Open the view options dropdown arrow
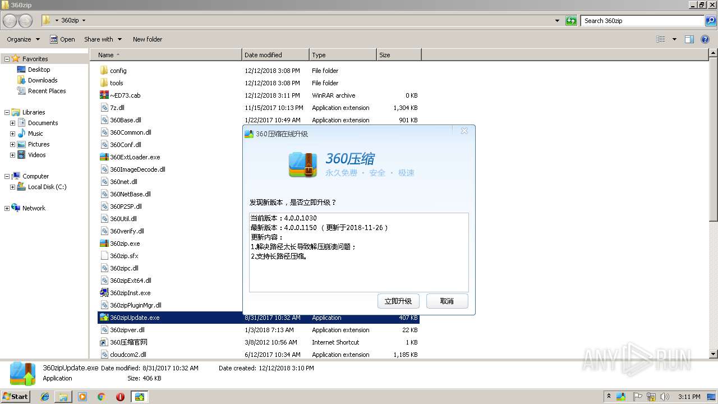 pyautogui.click(x=674, y=39)
